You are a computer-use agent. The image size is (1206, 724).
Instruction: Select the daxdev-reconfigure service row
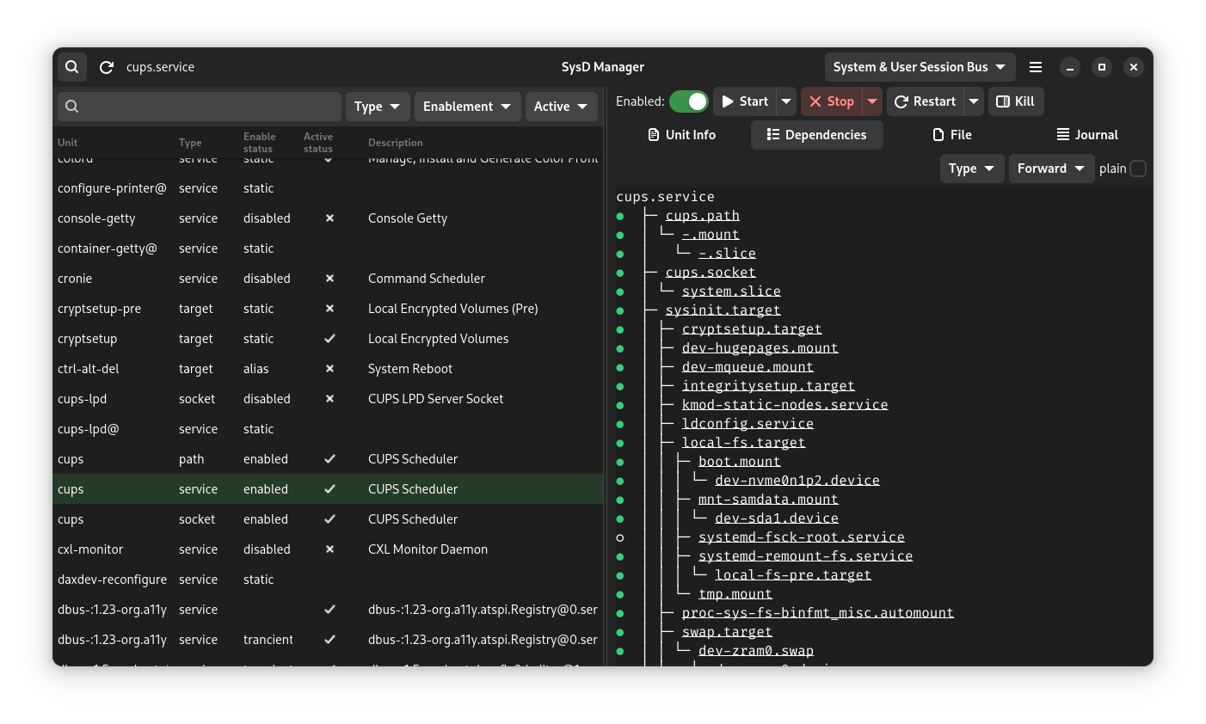click(x=329, y=580)
